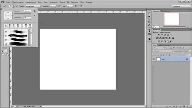Viewport: 192px width, 108px height.
Task: Reset default foreground and background colors
Action: pos(3,51)
